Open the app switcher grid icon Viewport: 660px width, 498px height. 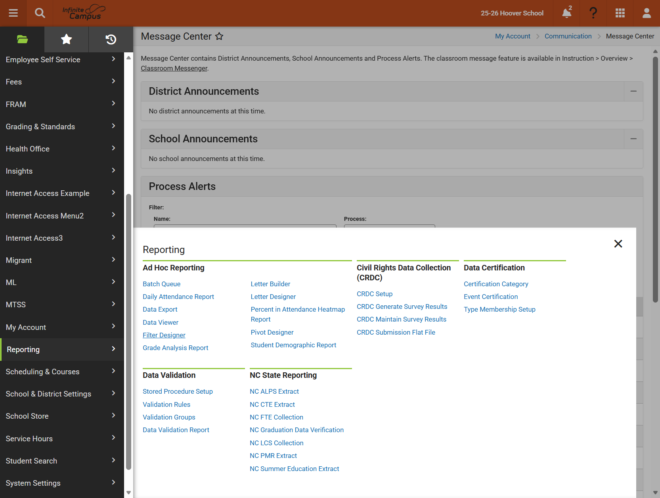pyautogui.click(x=620, y=13)
